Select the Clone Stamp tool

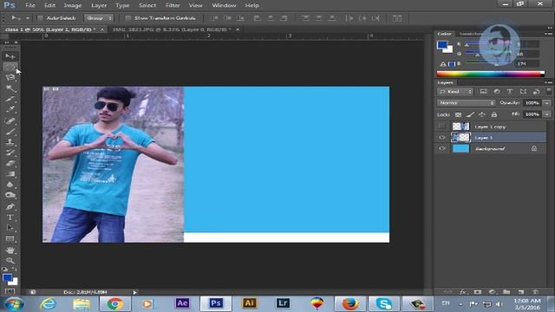click(10, 142)
